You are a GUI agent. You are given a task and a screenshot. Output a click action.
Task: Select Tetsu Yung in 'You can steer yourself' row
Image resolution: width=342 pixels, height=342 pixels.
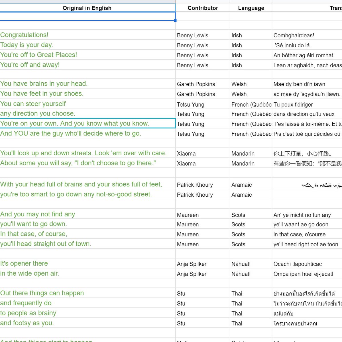coord(203,104)
